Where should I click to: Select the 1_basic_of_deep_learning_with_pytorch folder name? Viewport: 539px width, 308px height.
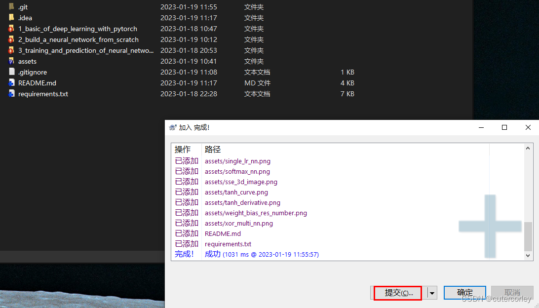(77, 29)
